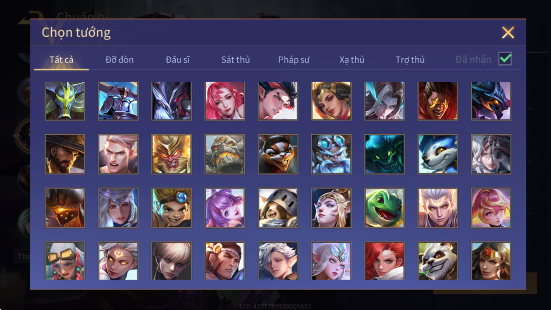Pick the armored bear-knight hero
This screenshot has height=310, width=551.
click(278, 208)
